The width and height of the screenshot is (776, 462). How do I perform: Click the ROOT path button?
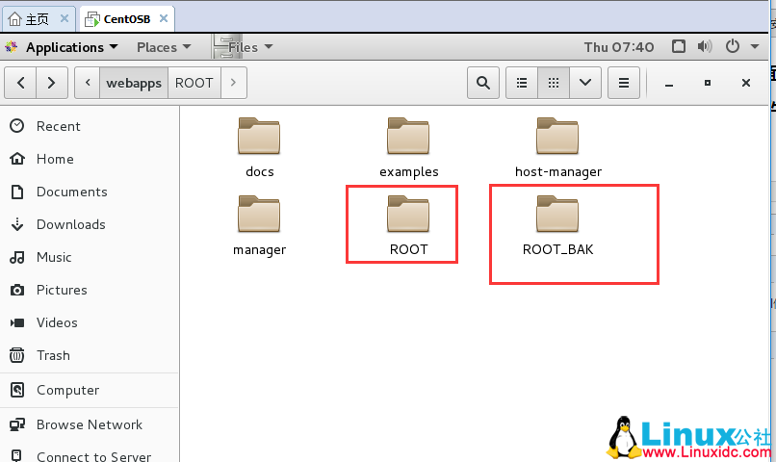pos(194,83)
